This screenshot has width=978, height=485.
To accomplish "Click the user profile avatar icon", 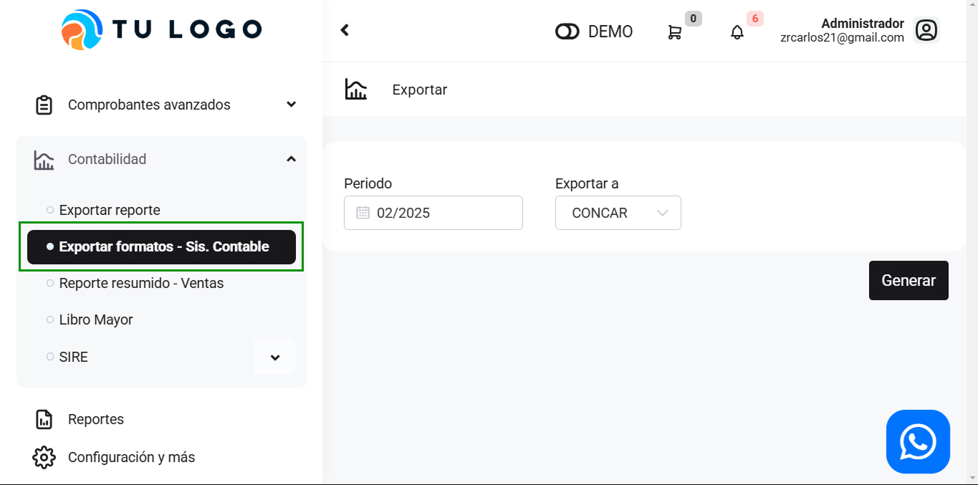I will point(926,31).
